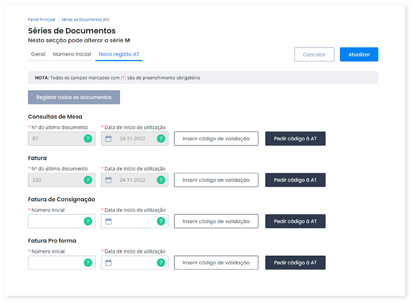Screen dimensions: 412x303
Task: Click help icon beside Consultas de Mesa start date
Action: (161, 138)
